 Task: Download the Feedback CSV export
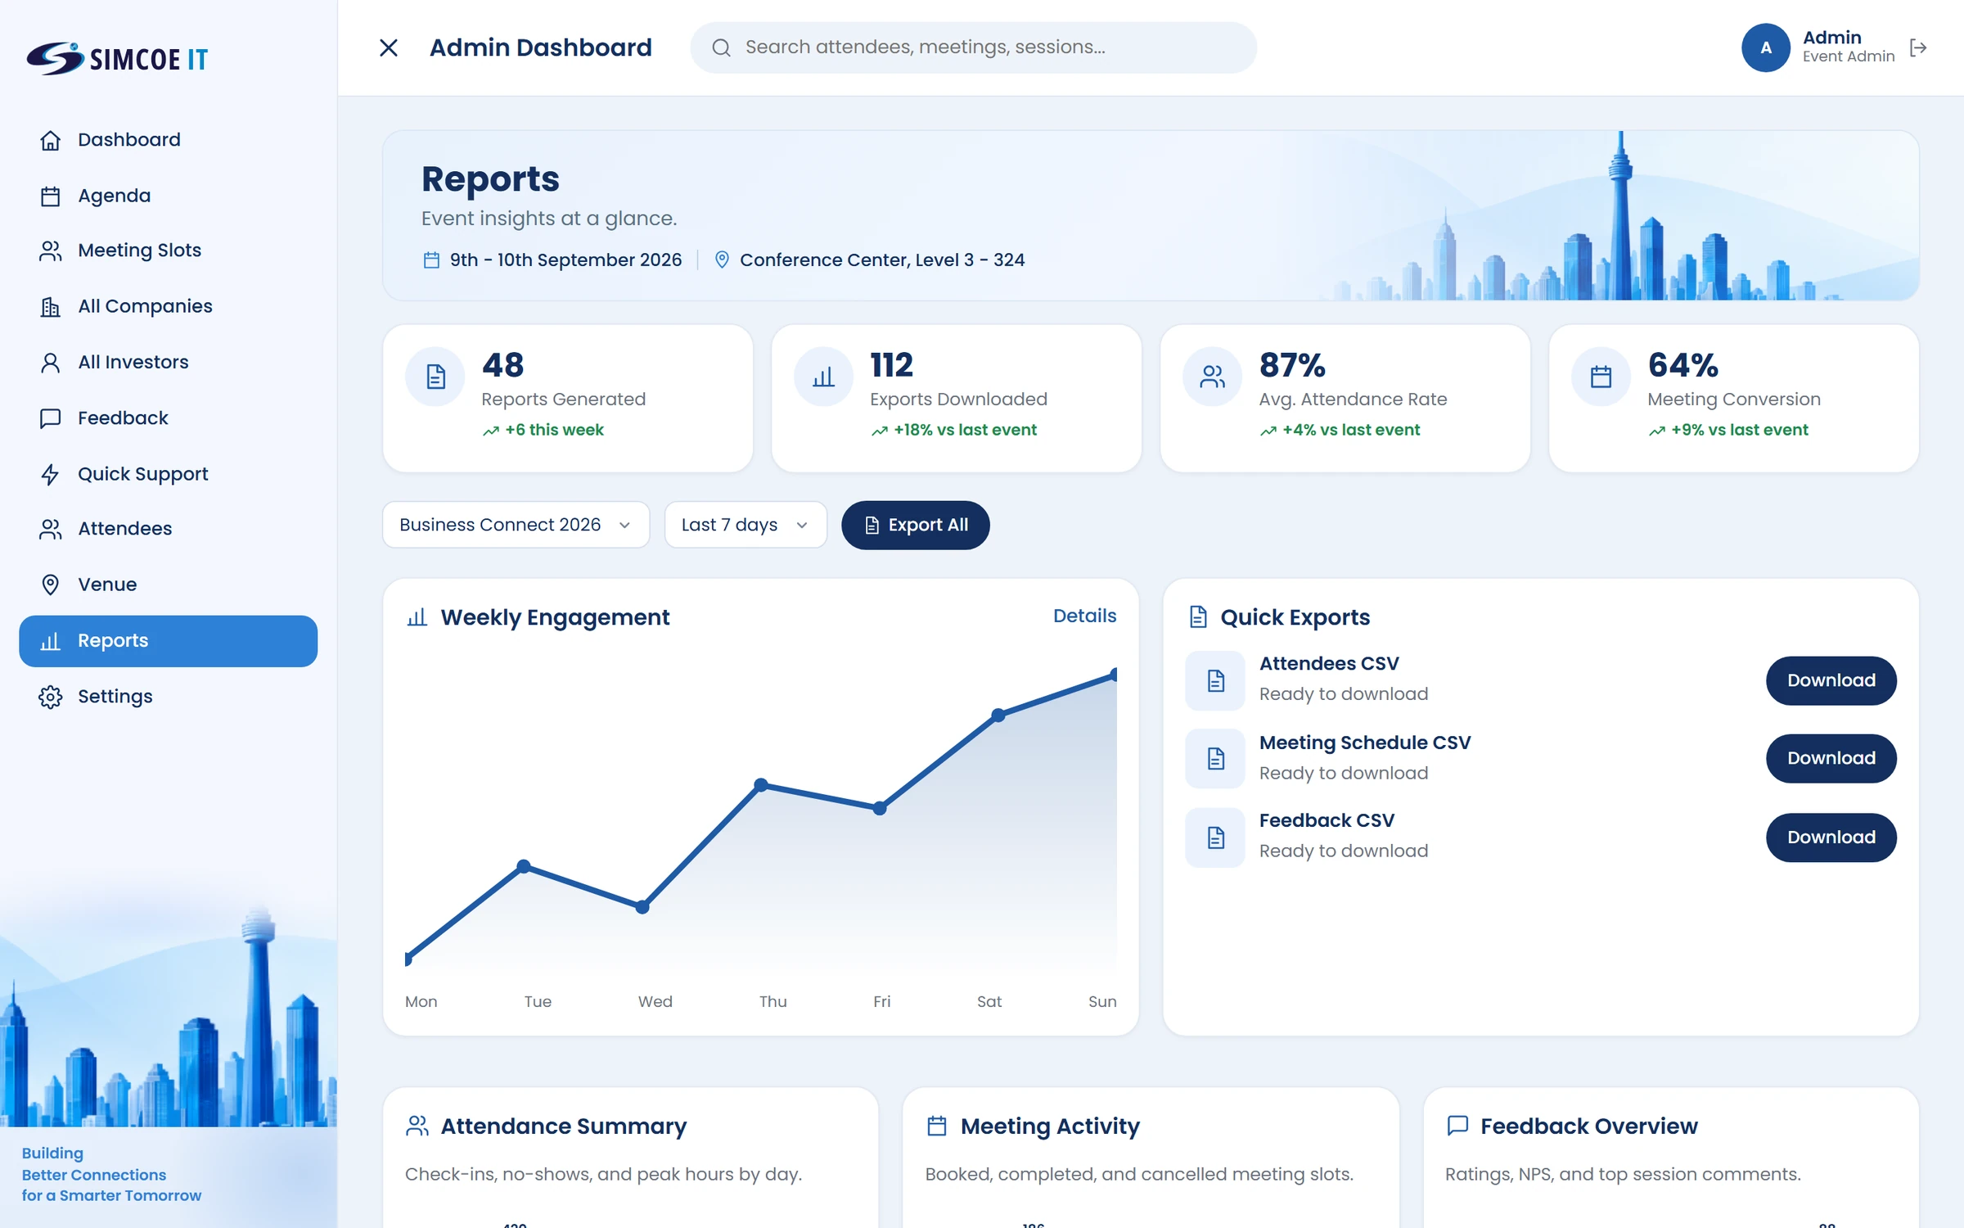pyautogui.click(x=1831, y=837)
